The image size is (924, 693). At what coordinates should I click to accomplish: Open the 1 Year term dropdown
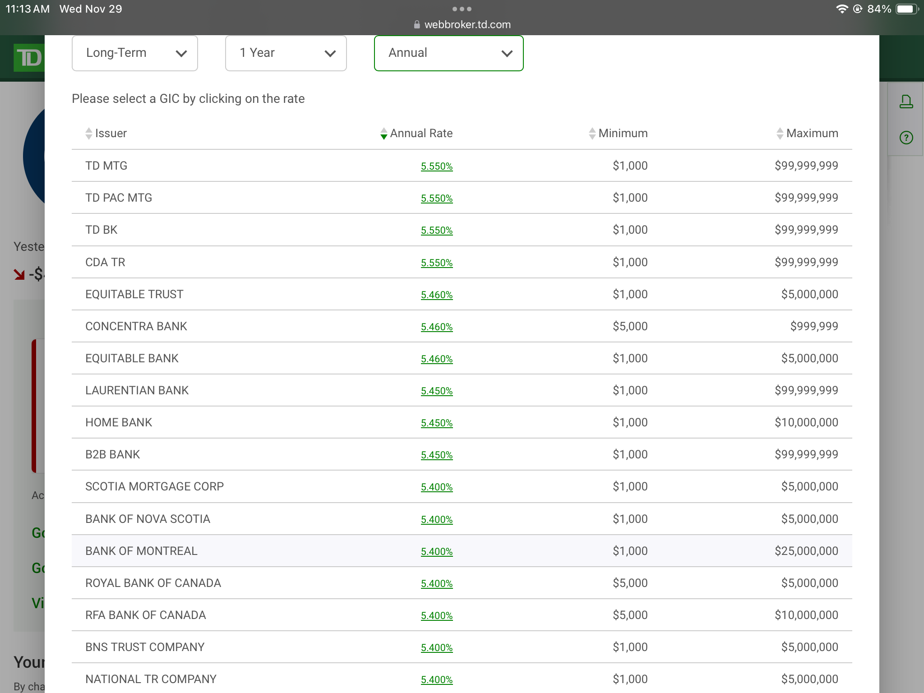click(286, 53)
